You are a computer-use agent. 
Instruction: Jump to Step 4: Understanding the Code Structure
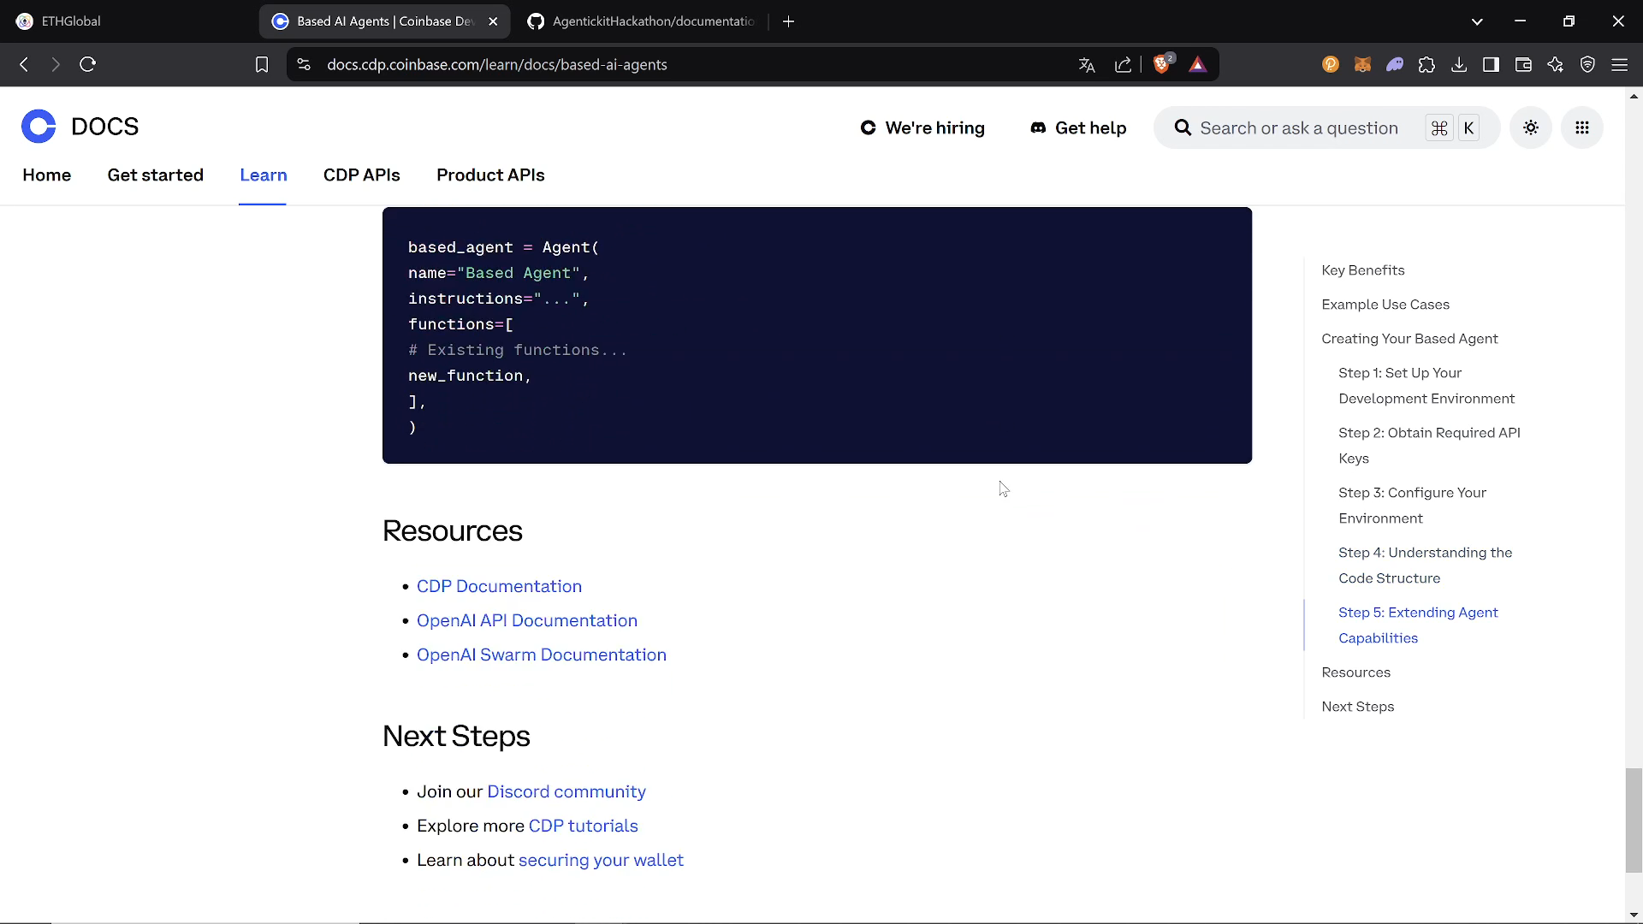(x=1425, y=566)
